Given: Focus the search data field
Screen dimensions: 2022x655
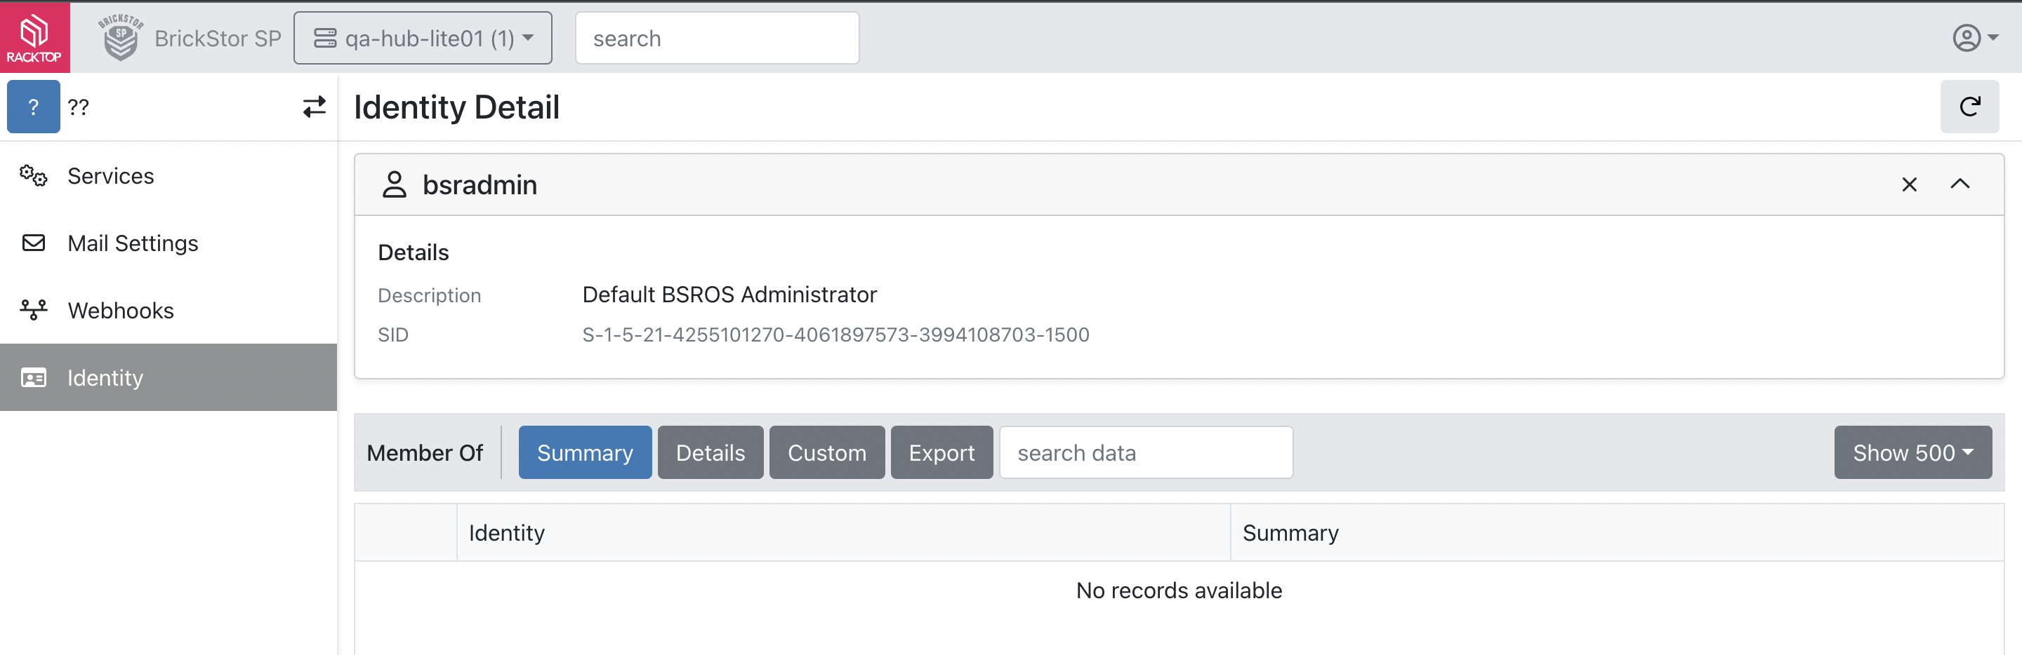Looking at the screenshot, I should [x=1145, y=452].
